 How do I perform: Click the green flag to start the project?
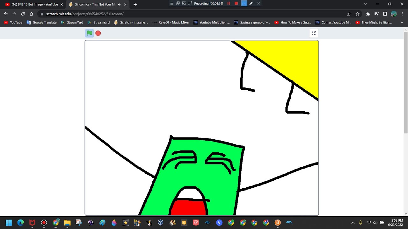(x=90, y=33)
